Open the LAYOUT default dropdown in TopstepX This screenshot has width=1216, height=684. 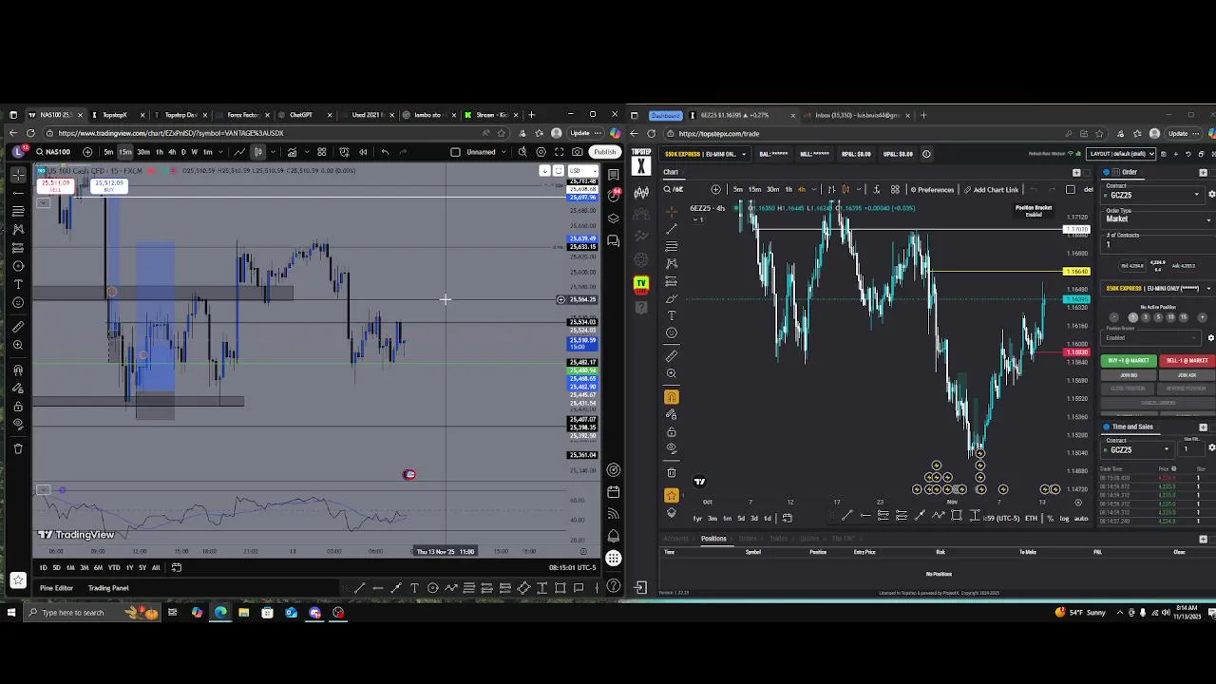click(1121, 154)
